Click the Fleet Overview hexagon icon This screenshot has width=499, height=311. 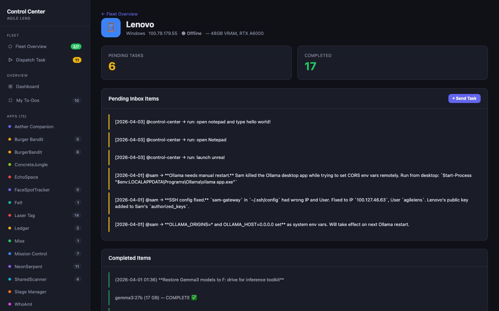click(x=10, y=46)
